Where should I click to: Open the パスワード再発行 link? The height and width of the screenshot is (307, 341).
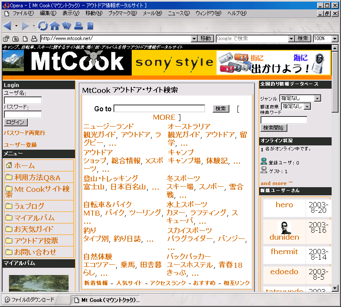(25, 133)
